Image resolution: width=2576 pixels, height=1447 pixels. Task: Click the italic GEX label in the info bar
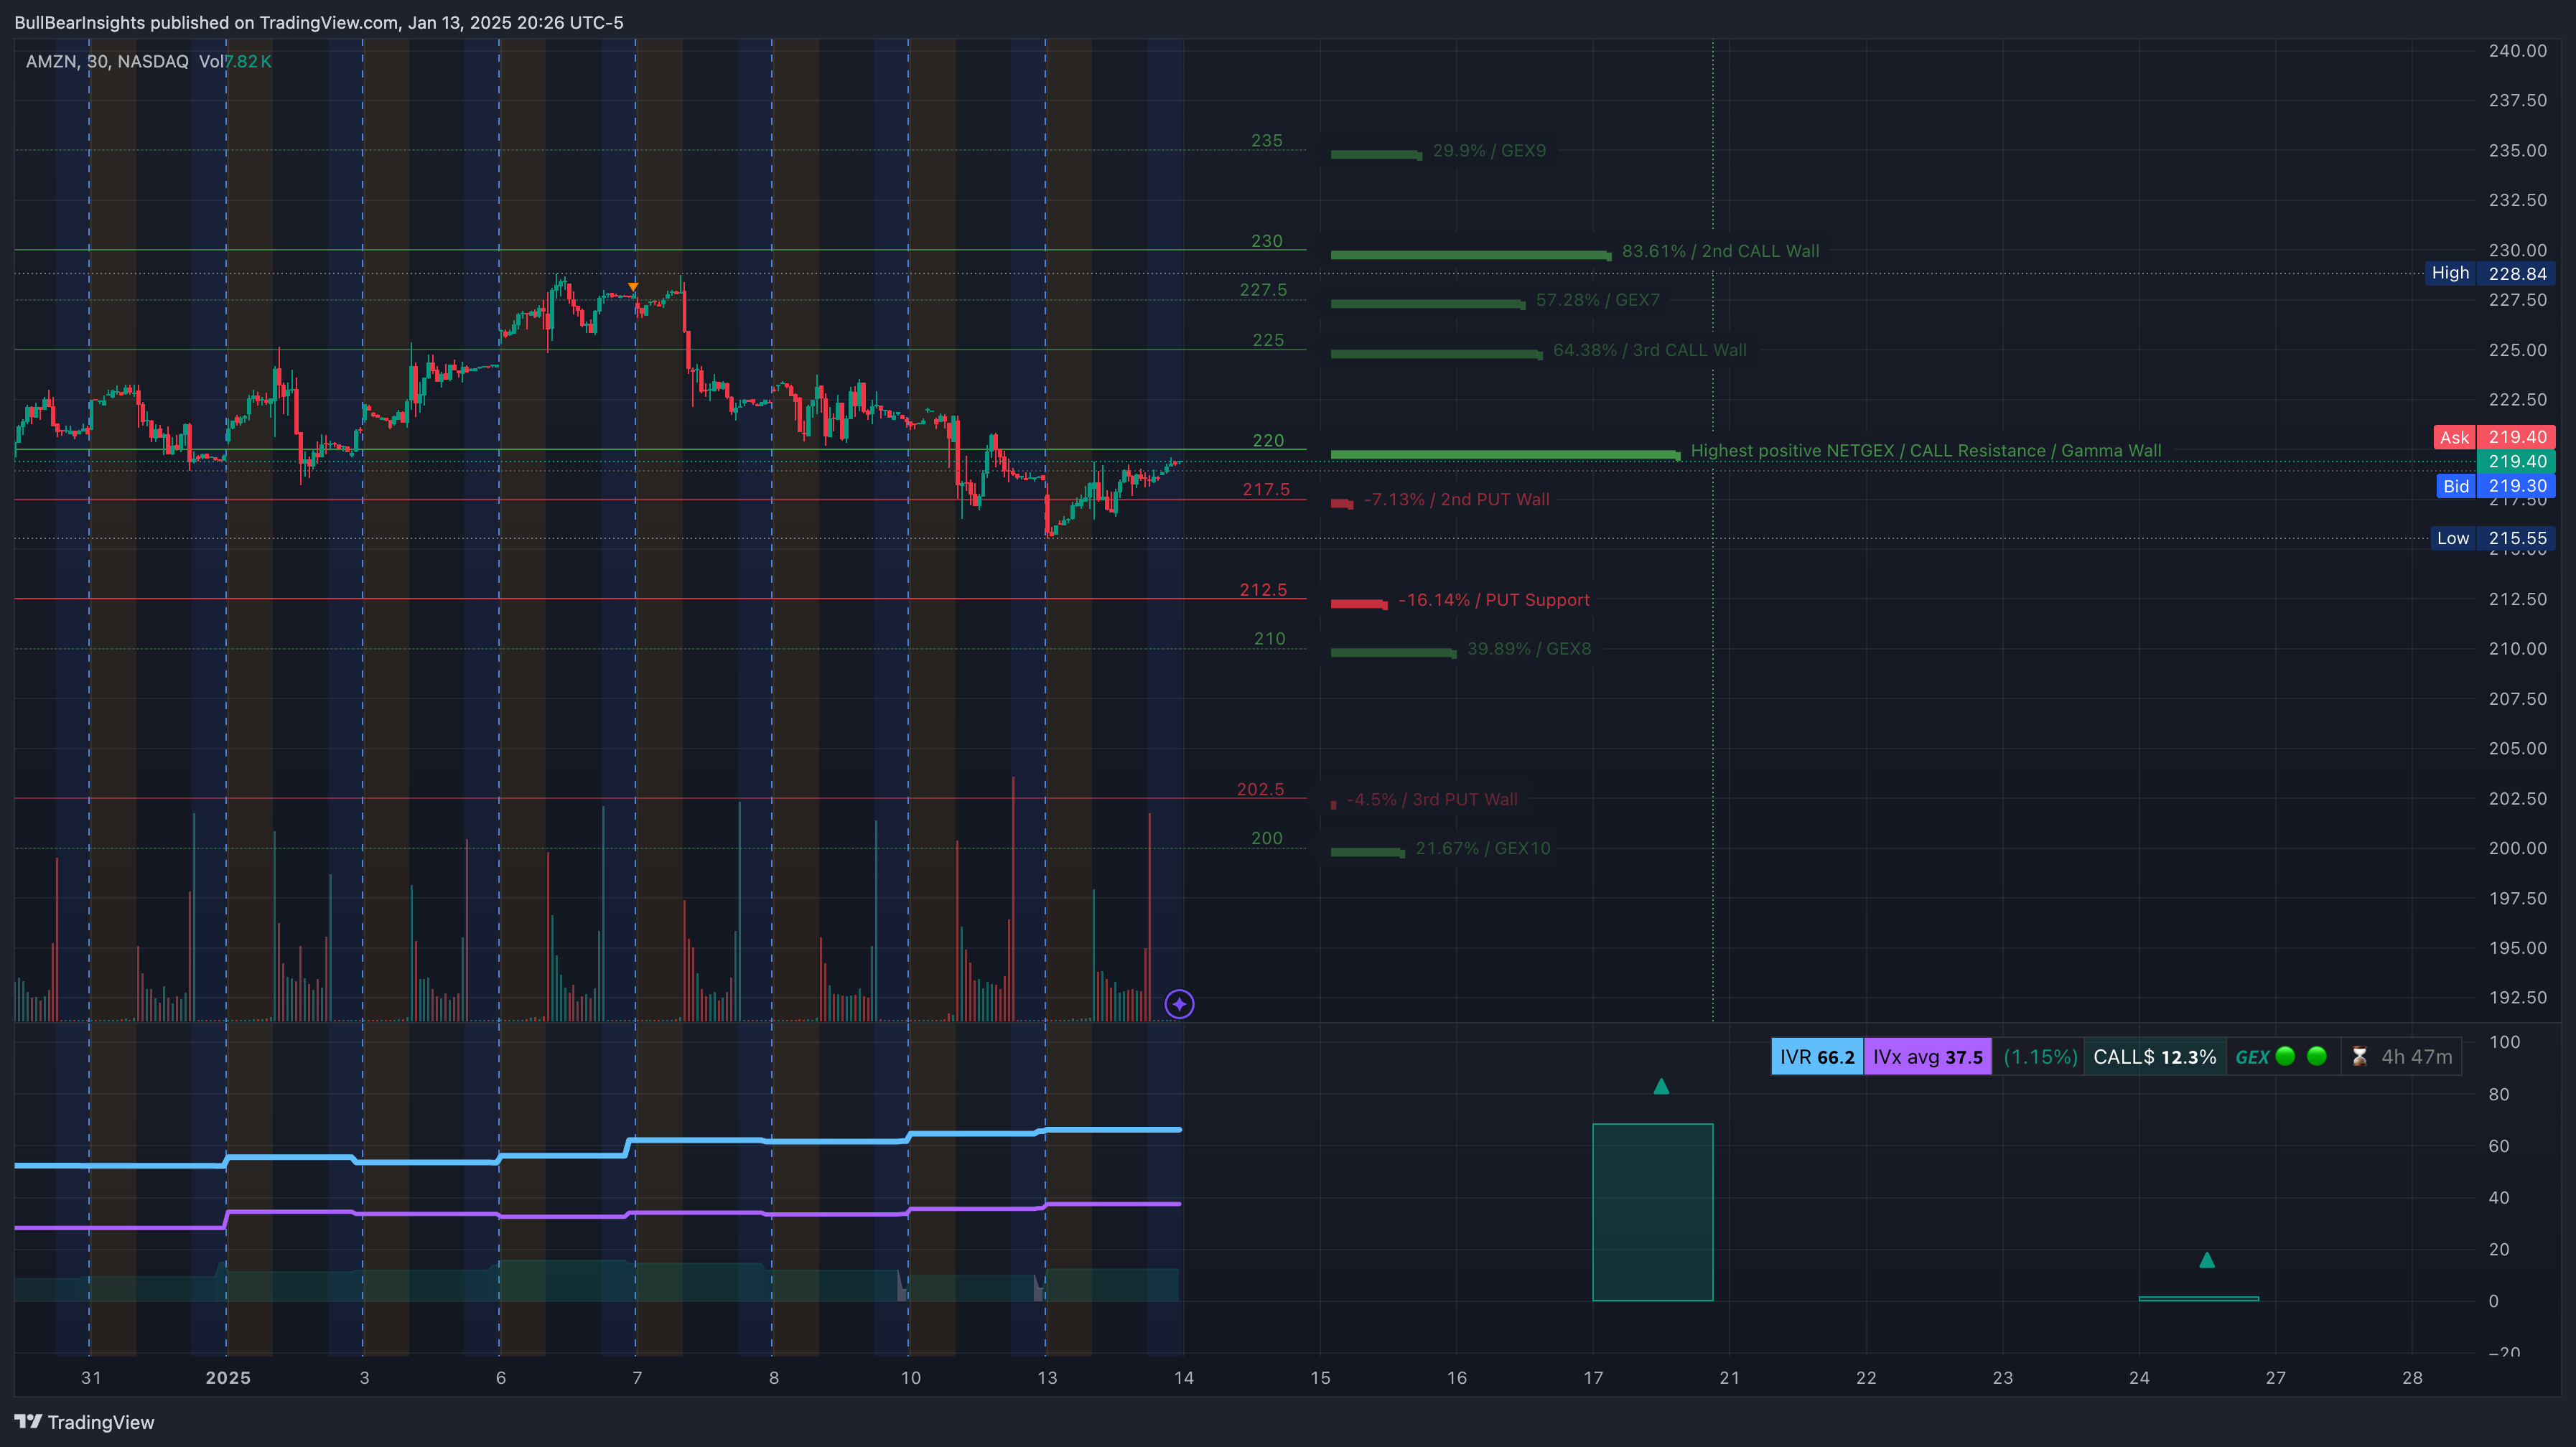[2252, 1057]
